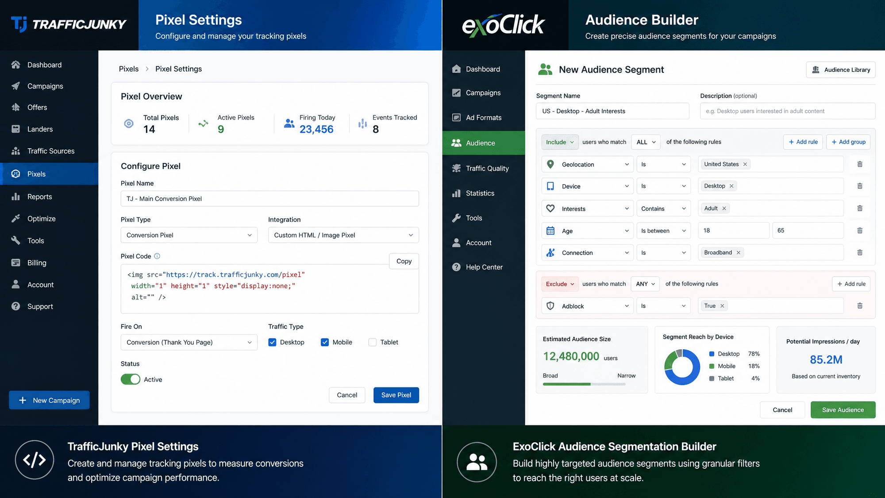The width and height of the screenshot is (885, 498).
Task: Remove the True adblock tag
Action: [x=722, y=306]
